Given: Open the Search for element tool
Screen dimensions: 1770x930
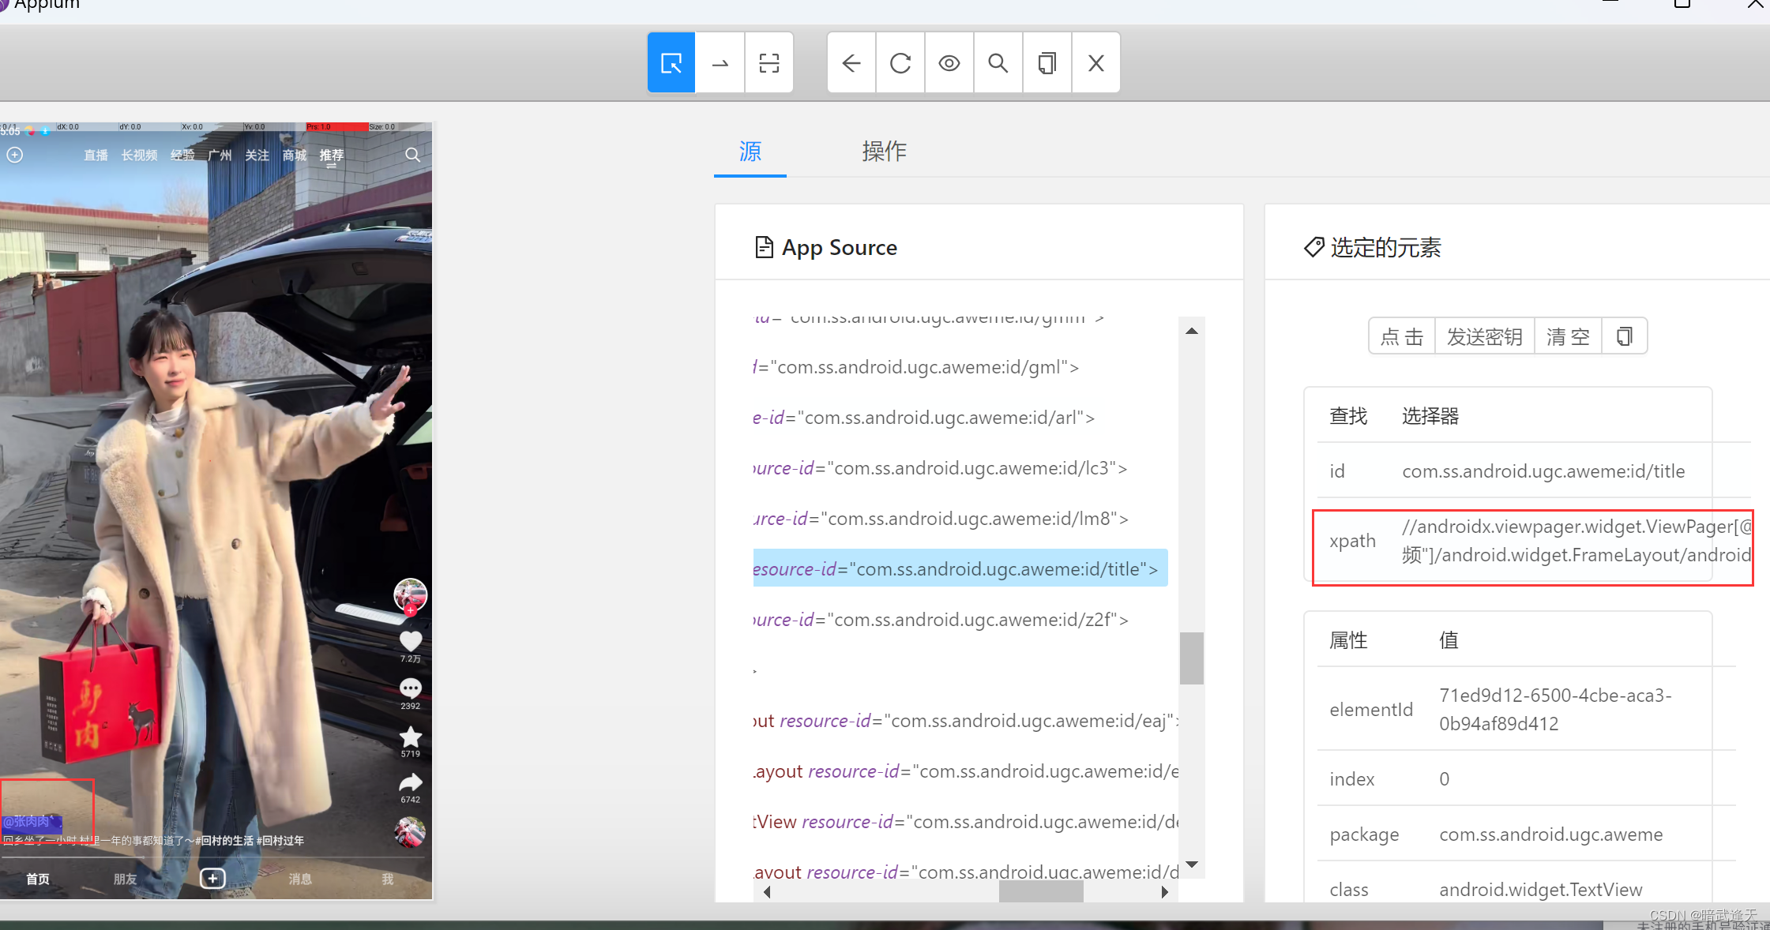Looking at the screenshot, I should pos(998,63).
